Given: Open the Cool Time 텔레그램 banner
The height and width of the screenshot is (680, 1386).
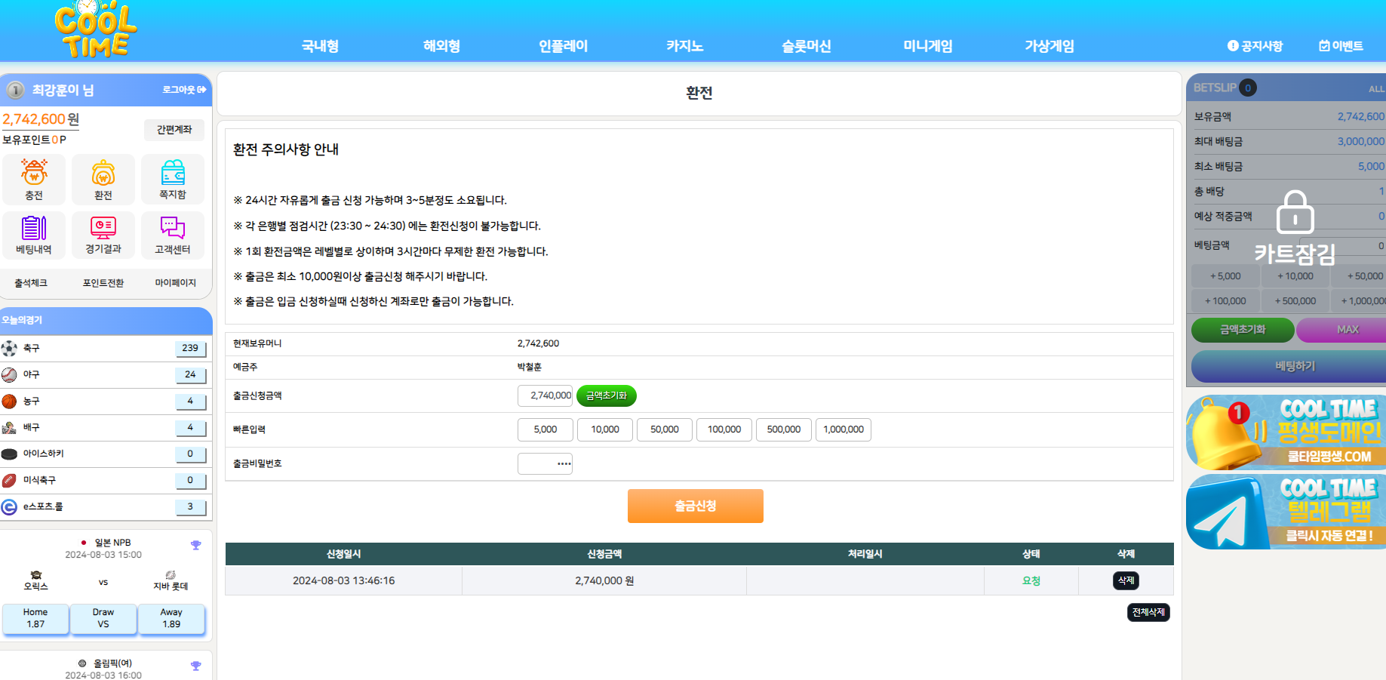Looking at the screenshot, I should (x=1286, y=512).
